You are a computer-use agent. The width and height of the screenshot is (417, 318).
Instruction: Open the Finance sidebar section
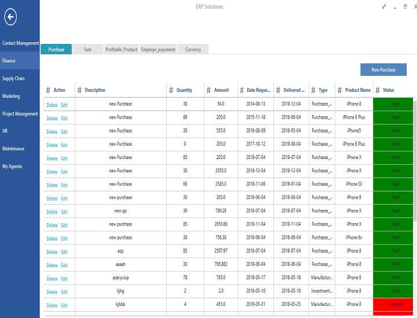point(20,61)
